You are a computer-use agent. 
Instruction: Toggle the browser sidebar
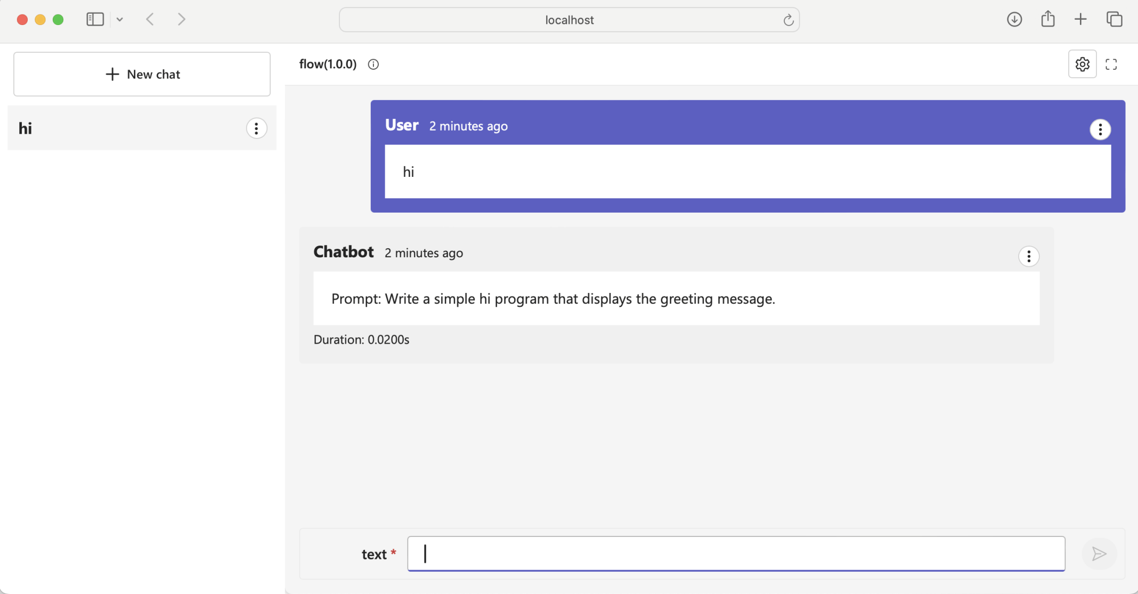pos(95,20)
